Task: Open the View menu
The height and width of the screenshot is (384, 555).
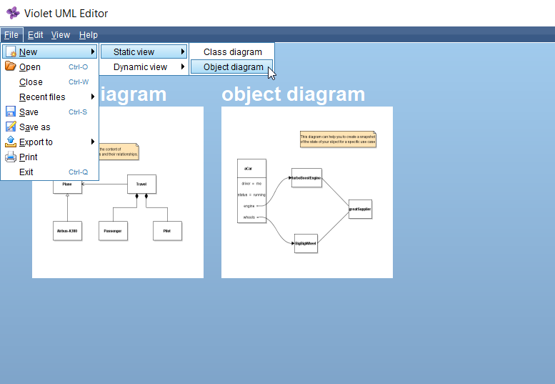Action: 61,35
